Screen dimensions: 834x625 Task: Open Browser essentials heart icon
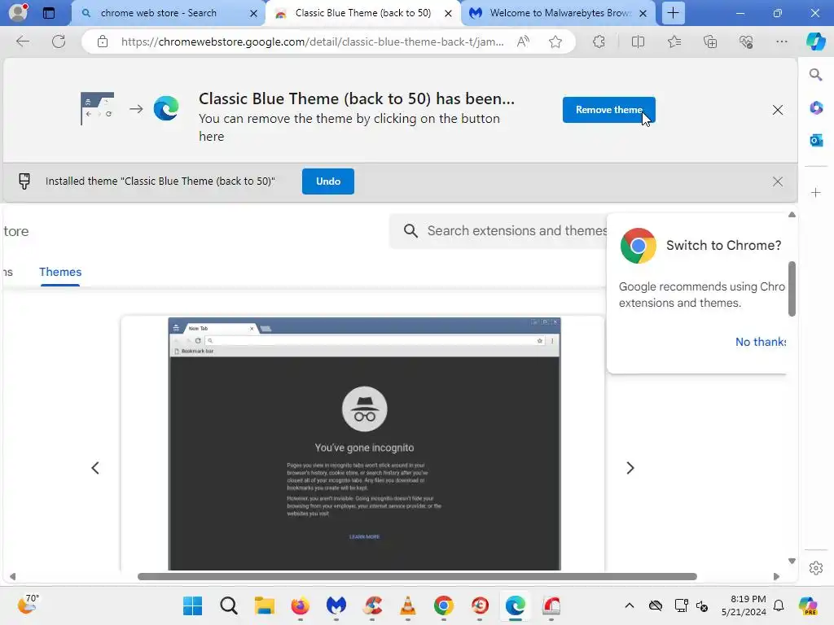[x=746, y=42]
